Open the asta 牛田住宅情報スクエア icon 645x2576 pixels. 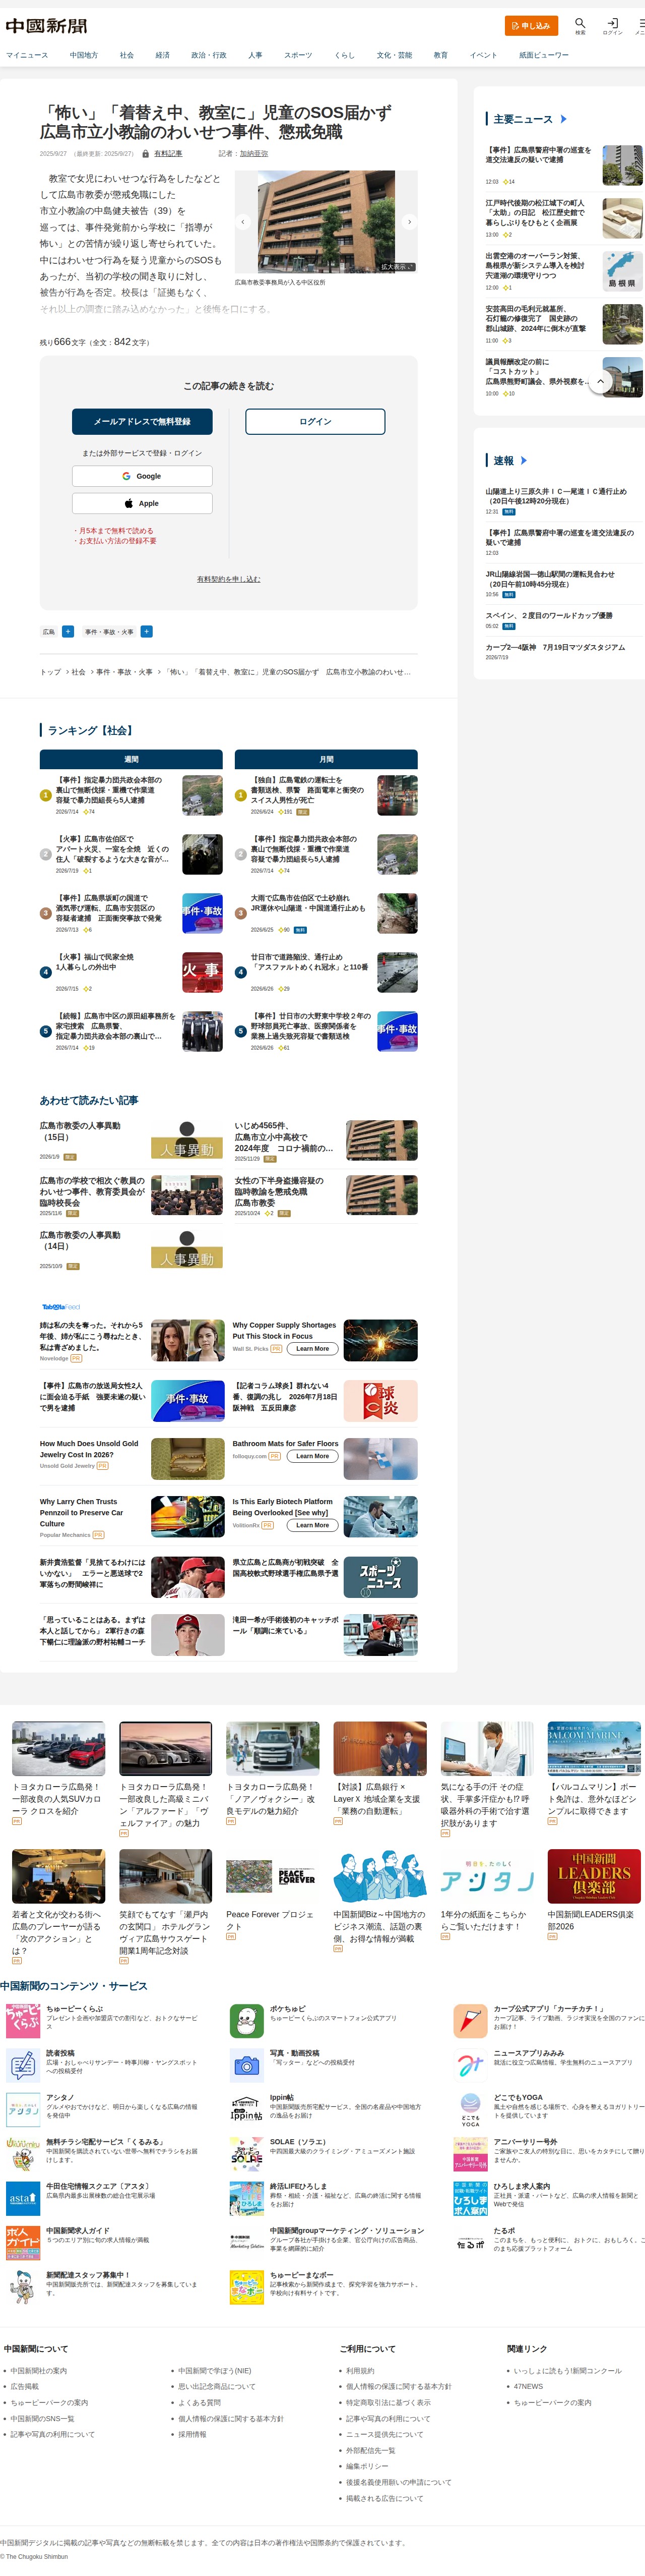(x=23, y=2198)
